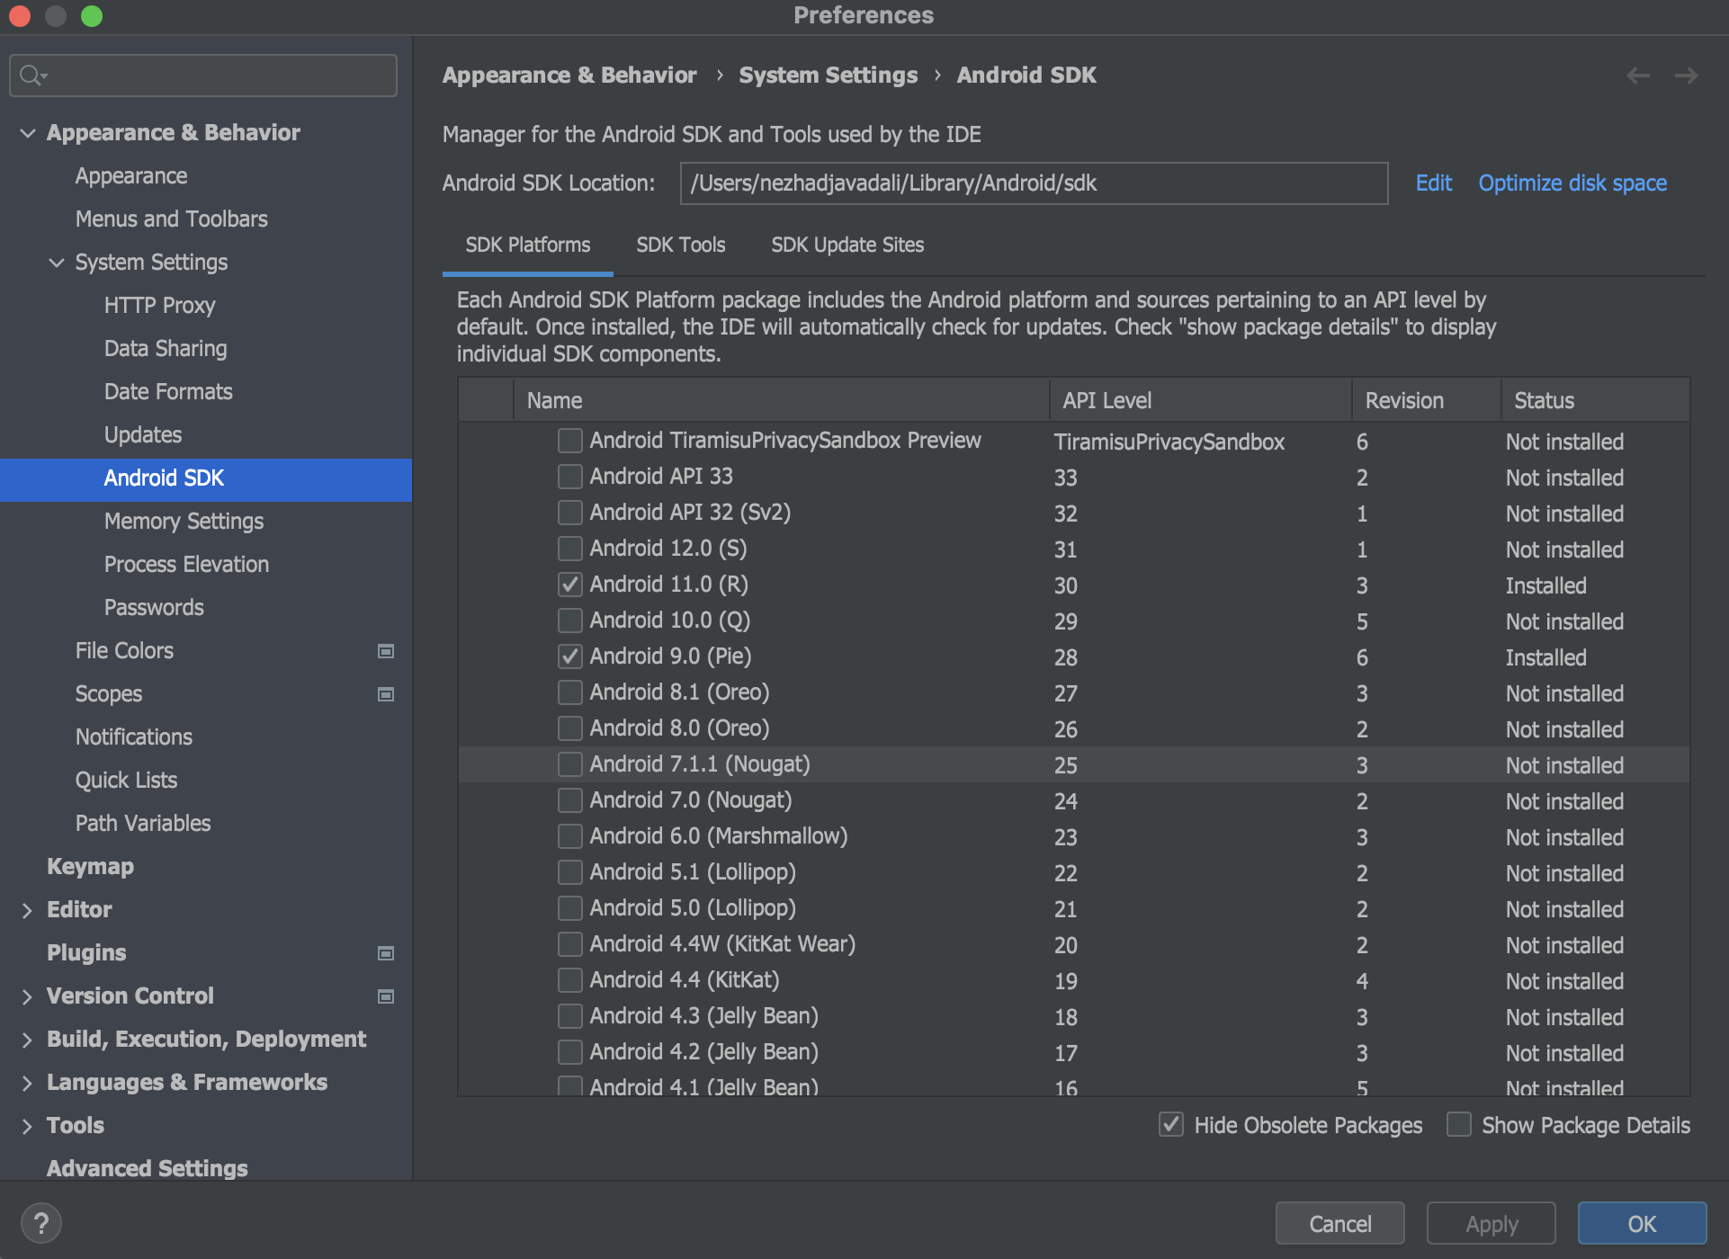Image resolution: width=1729 pixels, height=1259 pixels.
Task: Select the Android 8.1 (Oreo) row name
Action: pyautogui.click(x=679, y=692)
